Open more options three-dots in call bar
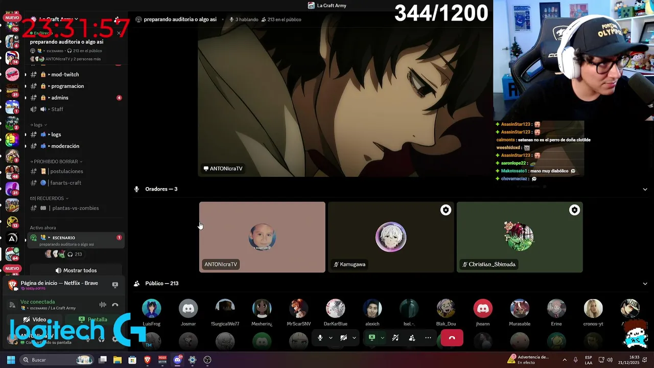 coord(428,338)
